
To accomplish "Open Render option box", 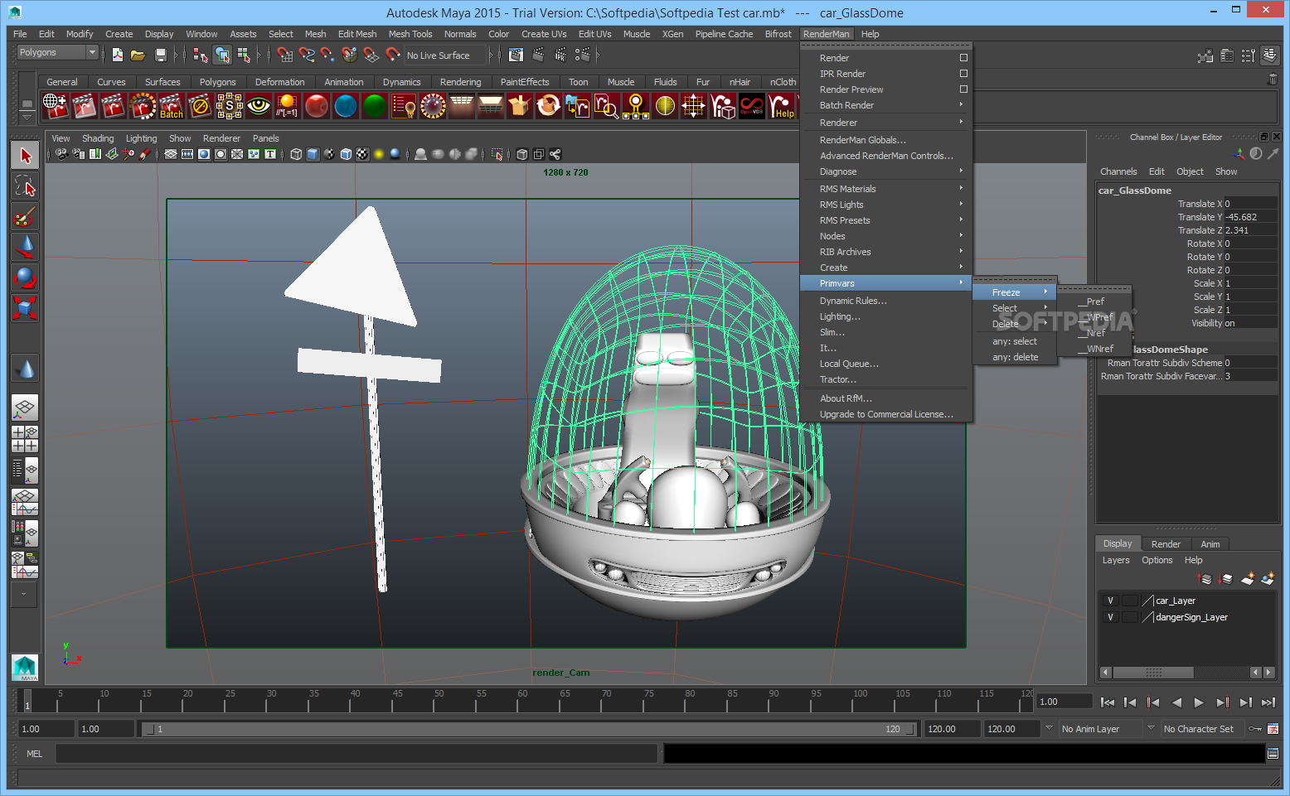I will click(963, 58).
